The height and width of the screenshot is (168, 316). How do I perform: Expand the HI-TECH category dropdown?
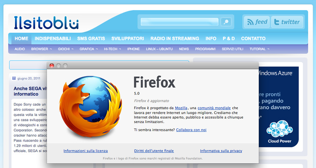click(112, 49)
